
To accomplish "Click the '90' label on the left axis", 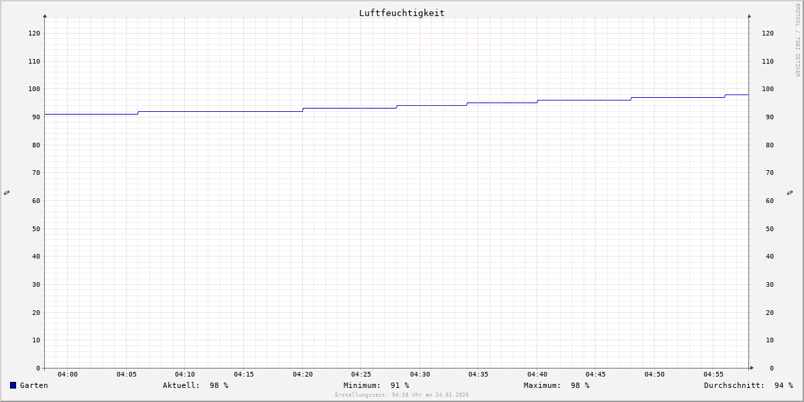I will tap(36, 117).
